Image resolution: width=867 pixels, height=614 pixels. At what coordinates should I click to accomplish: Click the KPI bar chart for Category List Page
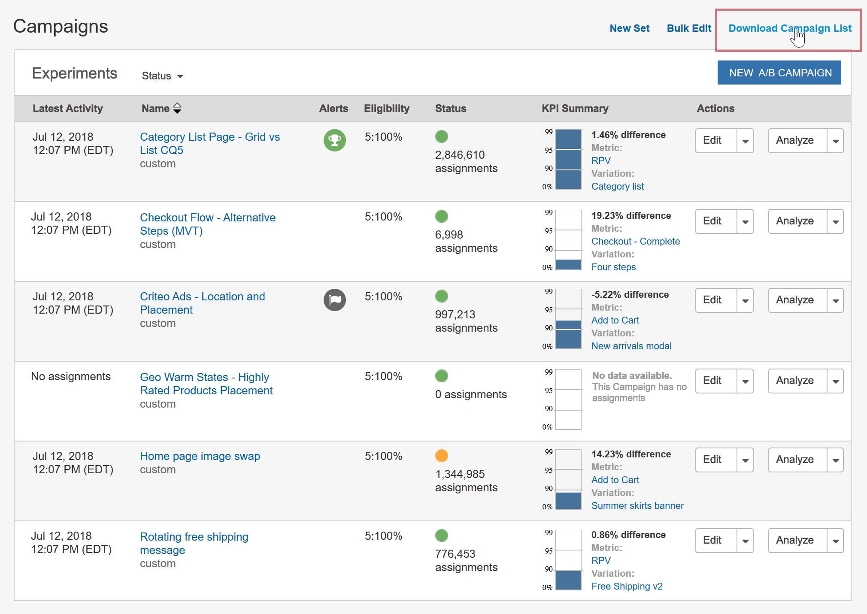click(x=568, y=159)
